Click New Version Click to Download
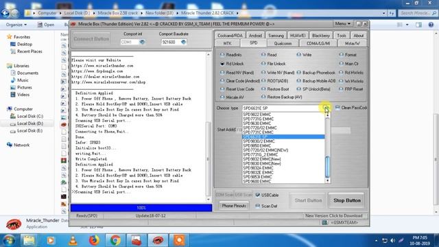This screenshot has height=247, width=439. [334, 215]
